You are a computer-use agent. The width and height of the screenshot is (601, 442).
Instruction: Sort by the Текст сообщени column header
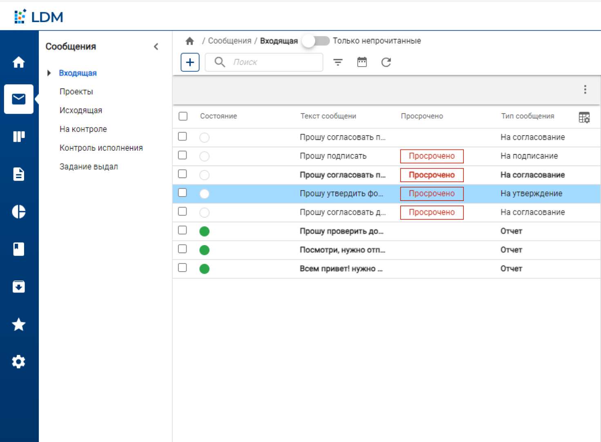328,116
